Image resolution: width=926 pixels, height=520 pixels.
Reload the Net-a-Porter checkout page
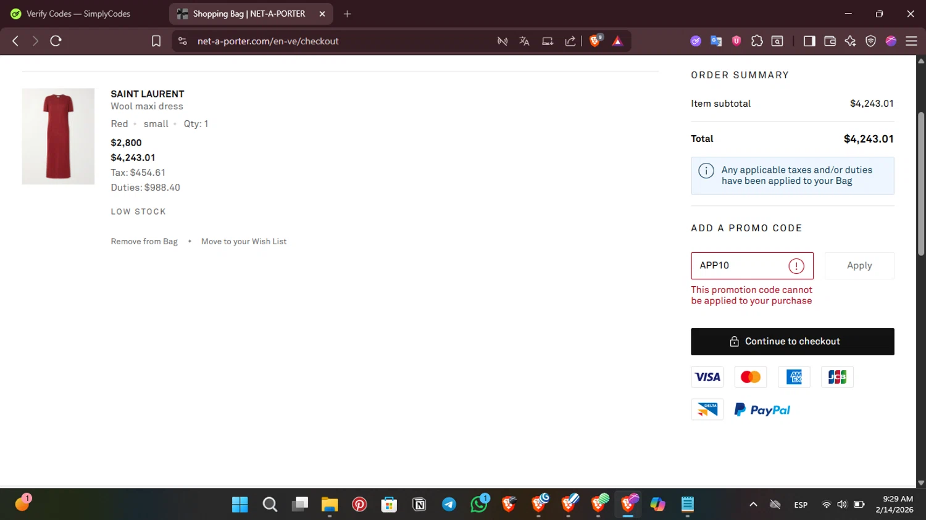click(x=56, y=41)
